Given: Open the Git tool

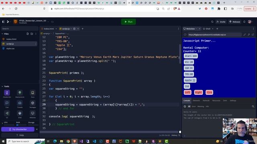Looking at the screenshot, I should click(x=7, y=114).
